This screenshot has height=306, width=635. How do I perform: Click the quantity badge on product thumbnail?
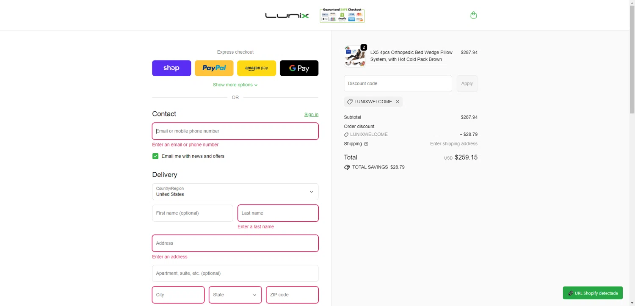pos(364,47)
